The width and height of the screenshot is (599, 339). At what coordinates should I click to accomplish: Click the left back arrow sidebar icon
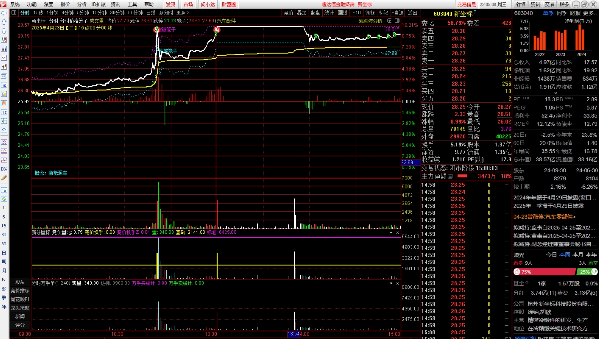pyautogui.click(x=4, y=13)
